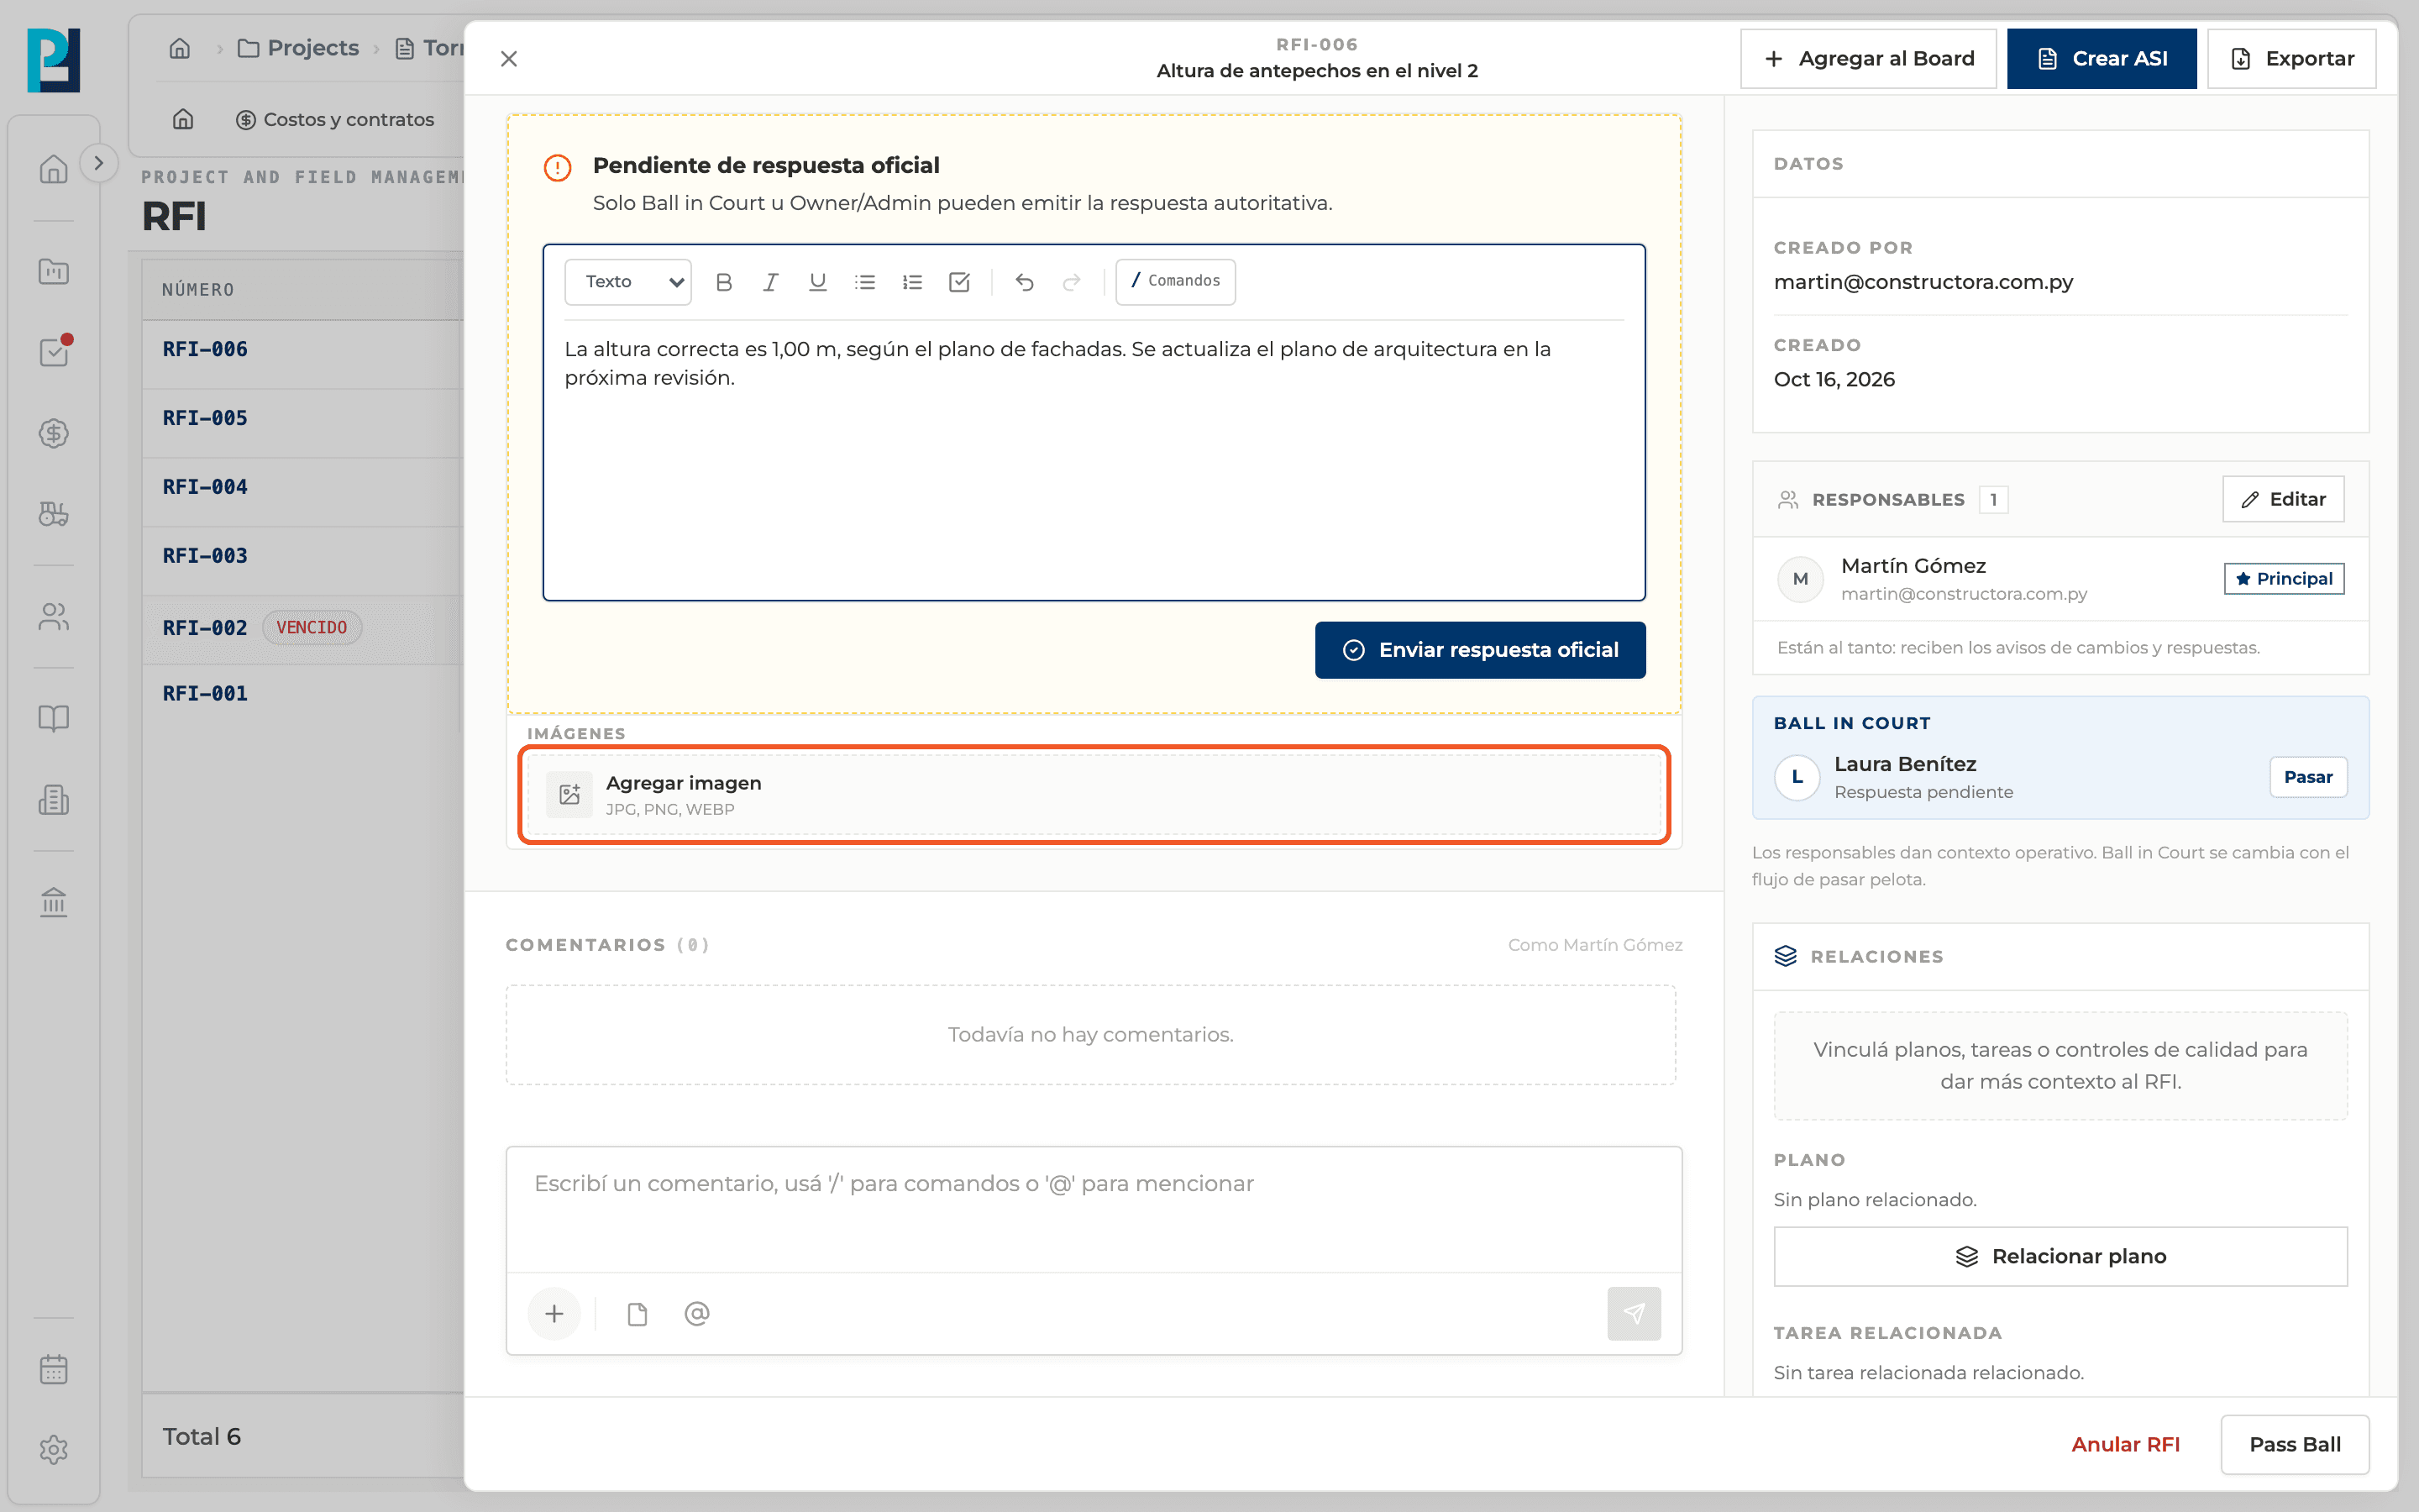Screen dimensions: 2419x1512
Task: Open the bank building icon in sidebar
Action: pos(54,902)
